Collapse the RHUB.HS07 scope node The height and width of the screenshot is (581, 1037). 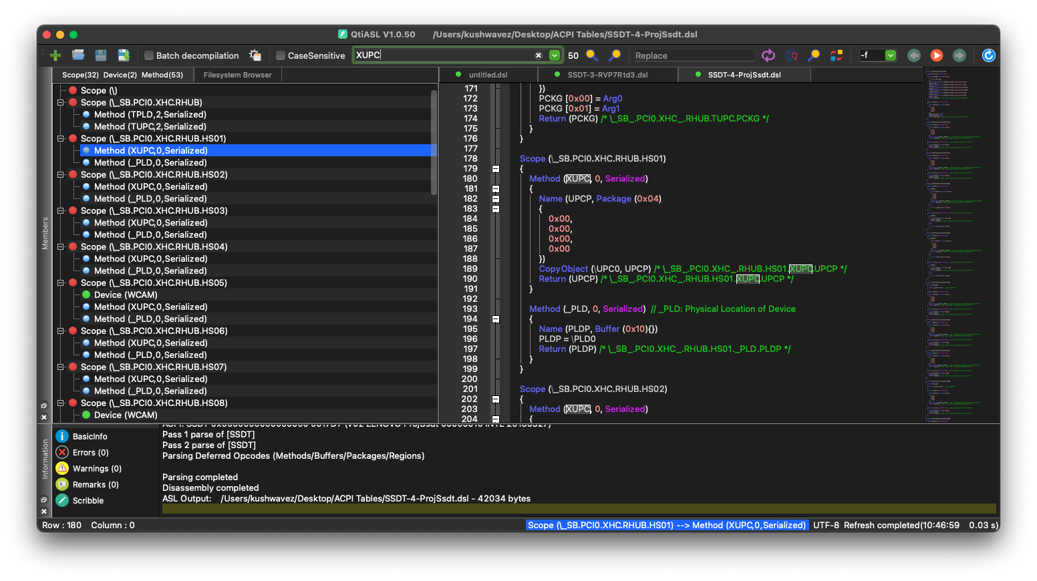(x=61, y=367)
